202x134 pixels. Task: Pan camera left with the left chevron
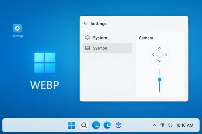coord(153,55)
